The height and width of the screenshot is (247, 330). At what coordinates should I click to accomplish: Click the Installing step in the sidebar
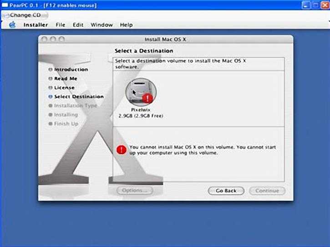tap(63, 114)
